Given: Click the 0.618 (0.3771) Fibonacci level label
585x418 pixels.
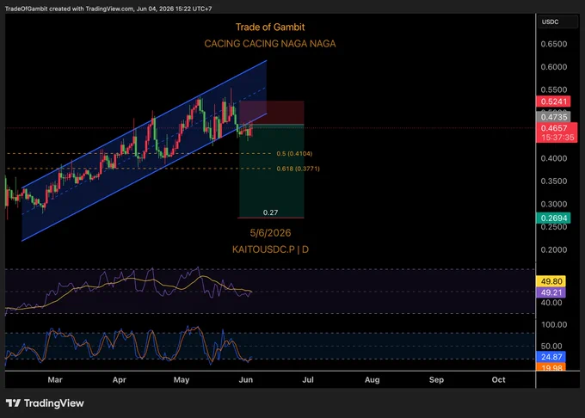Looking at the screenshot, I should (299, 169).
